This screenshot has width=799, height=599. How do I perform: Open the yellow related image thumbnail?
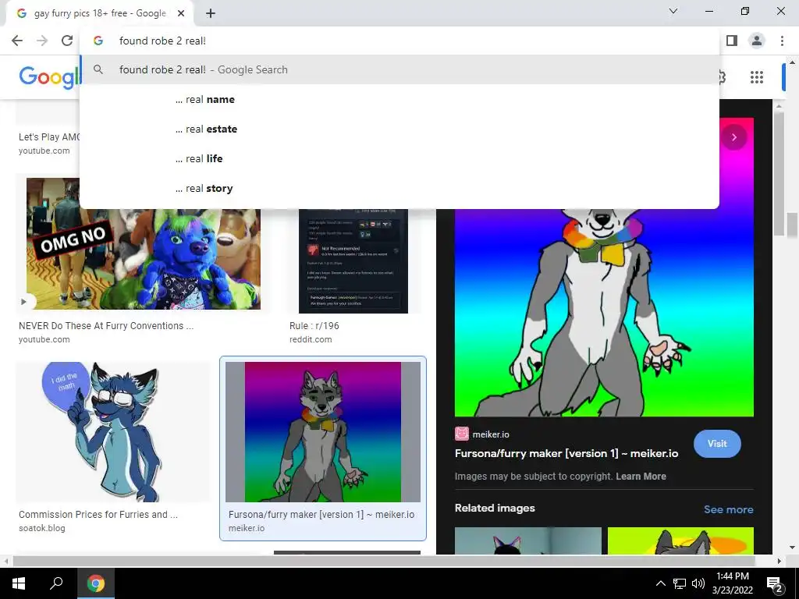(680, 541)
